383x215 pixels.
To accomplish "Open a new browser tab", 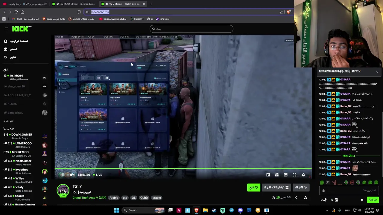I will (x=151, y=4).
